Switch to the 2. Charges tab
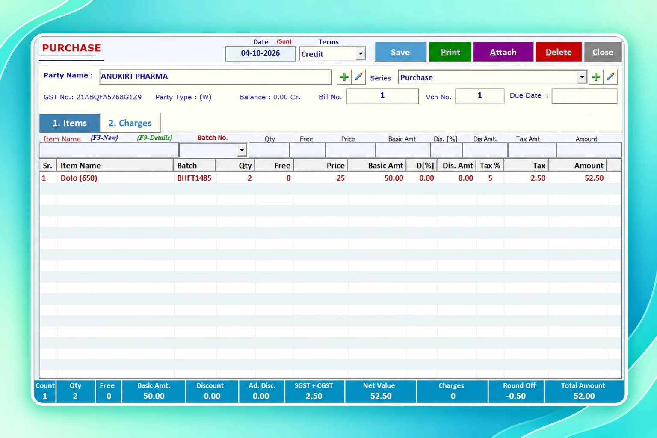The image size is (657, 438). [130, 123]
